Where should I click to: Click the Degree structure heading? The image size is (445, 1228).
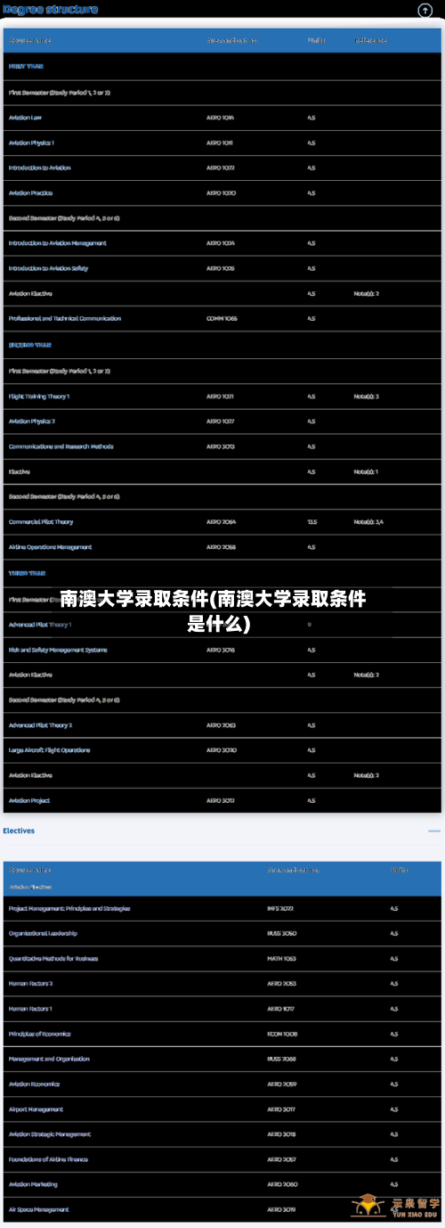[x=50, y=10]
